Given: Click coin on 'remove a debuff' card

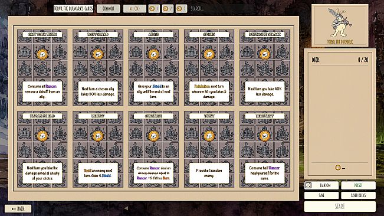Looking at the screenshot, I should click(x=42, y=54).
